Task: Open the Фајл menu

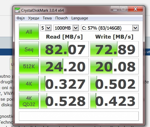Action: tap(20, 18)
